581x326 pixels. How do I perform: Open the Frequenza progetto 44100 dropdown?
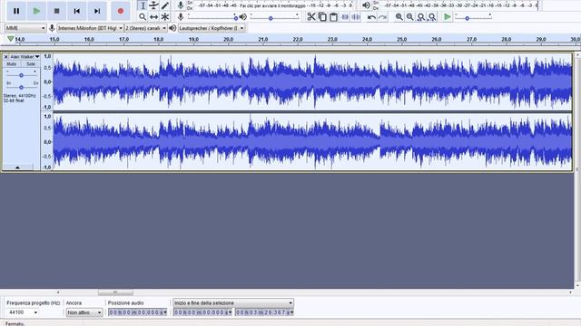tap(23, 312)
